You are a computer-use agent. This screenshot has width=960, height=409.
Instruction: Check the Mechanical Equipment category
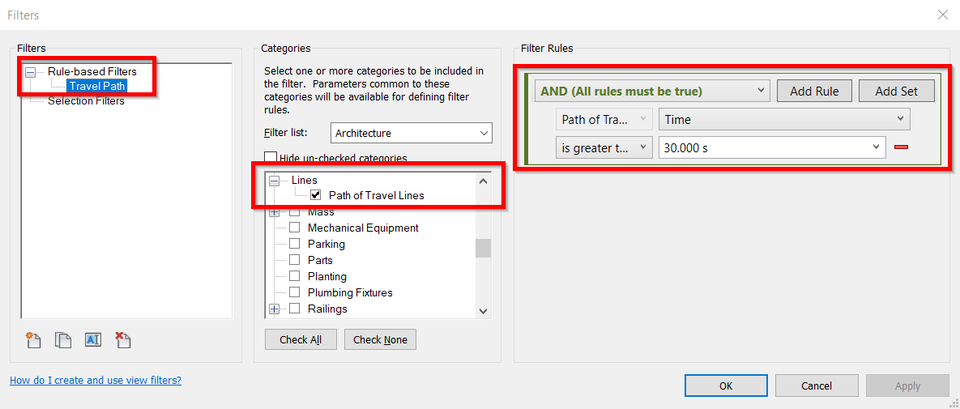(294, 228)
